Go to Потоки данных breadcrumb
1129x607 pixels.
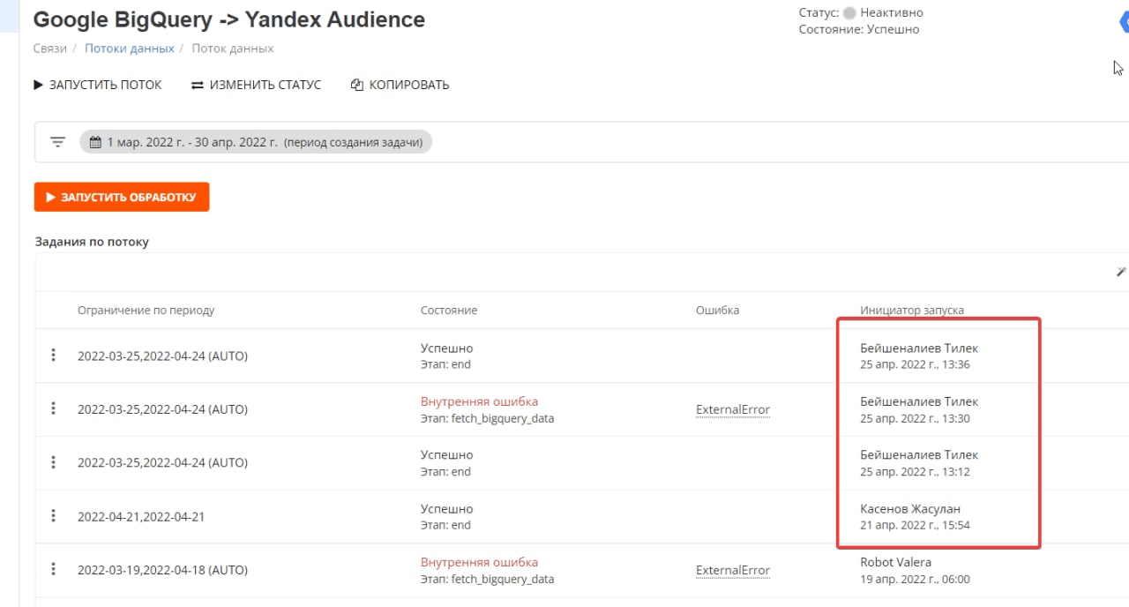[129, 49]
